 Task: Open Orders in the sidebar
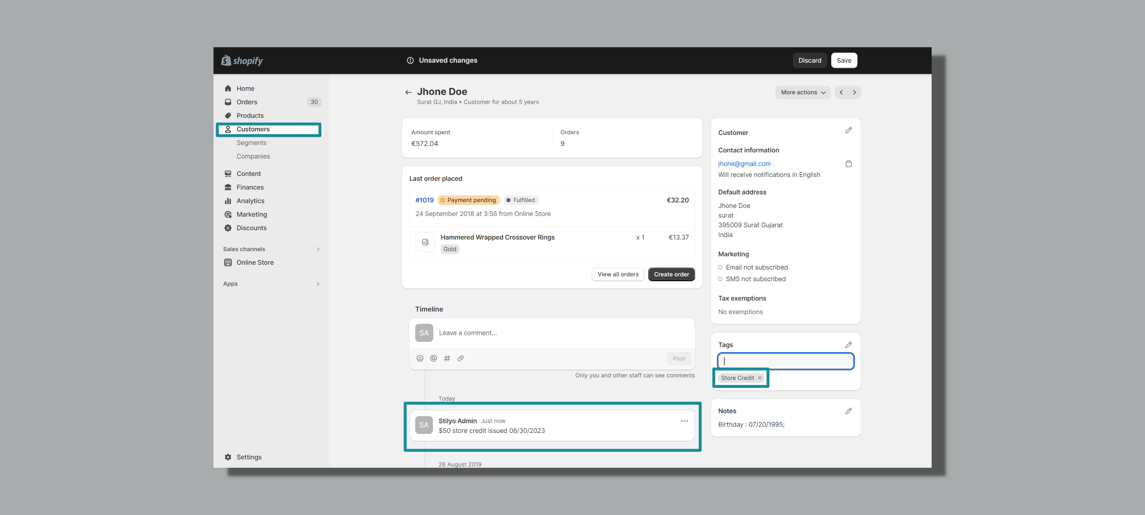[x=247, y=102]
